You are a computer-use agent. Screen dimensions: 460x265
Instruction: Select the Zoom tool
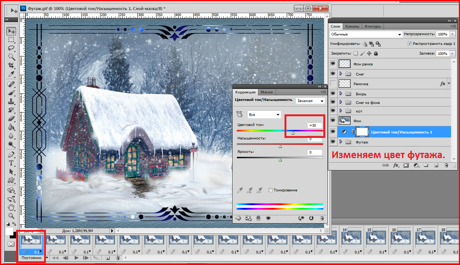click(12, 216)
